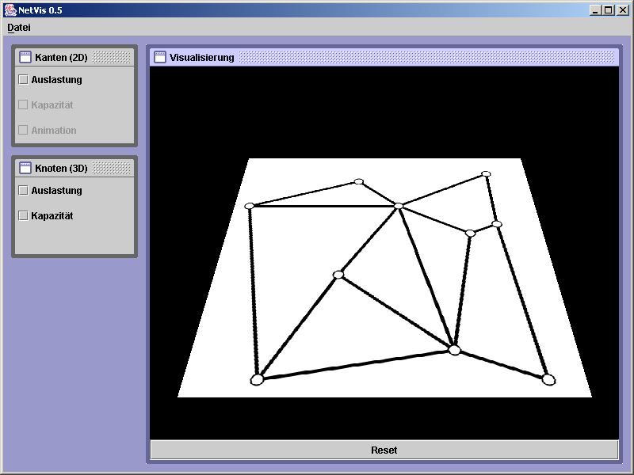Toggle the disabled Kapazität checkbox under Kanten (2D)
Image resolution: width=634 pixels, height=475 pixels.
pyautogui.click(x=24, y=105)
